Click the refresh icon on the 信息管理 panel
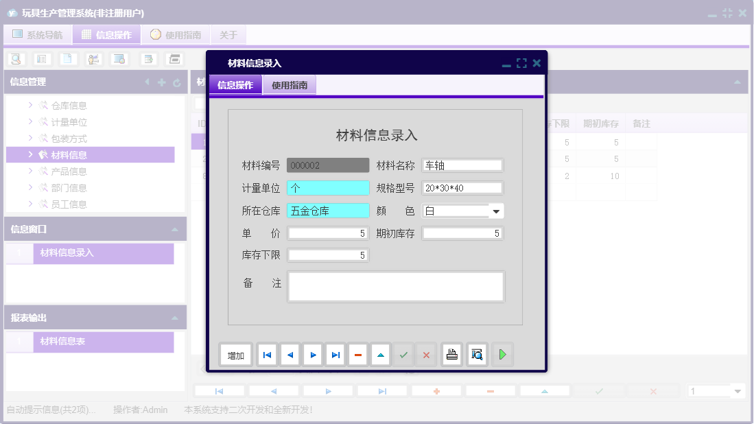Viewport: 754px width, 424px height. coord(177,82)
